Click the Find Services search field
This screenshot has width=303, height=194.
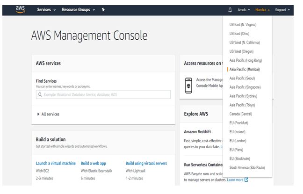[103, 94]
